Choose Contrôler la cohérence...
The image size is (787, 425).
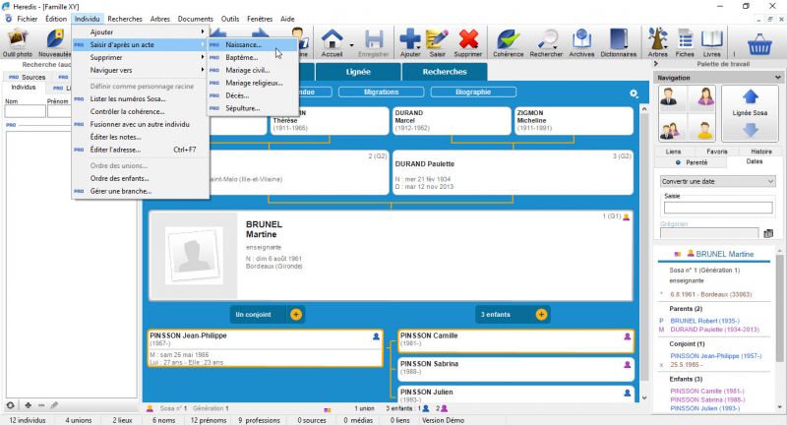[141, 111]
